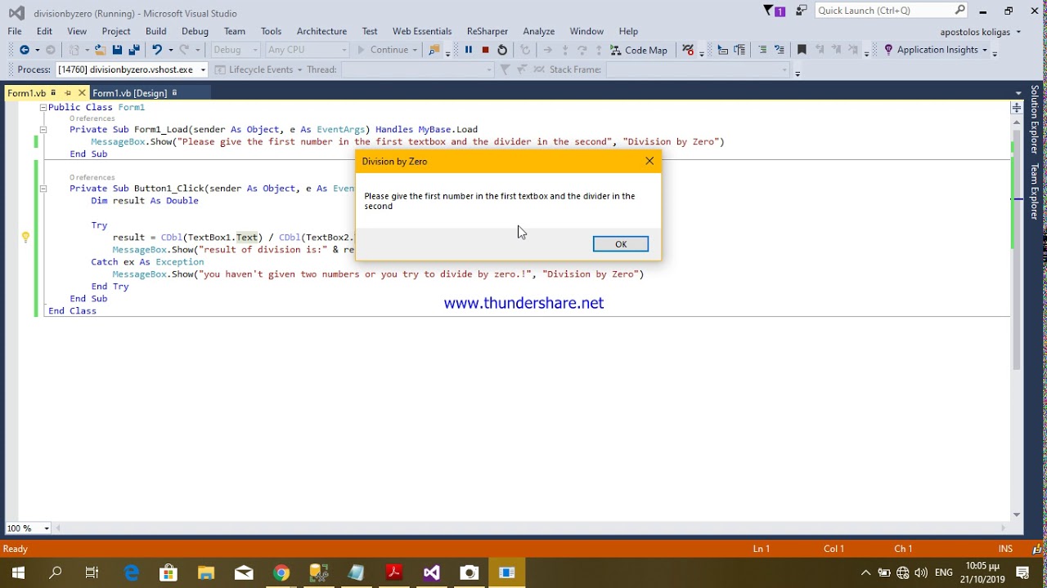Screen dimensions: 1047x588
Task: Click the lightbulb quick actions in the margin
Action: [25, 238]
